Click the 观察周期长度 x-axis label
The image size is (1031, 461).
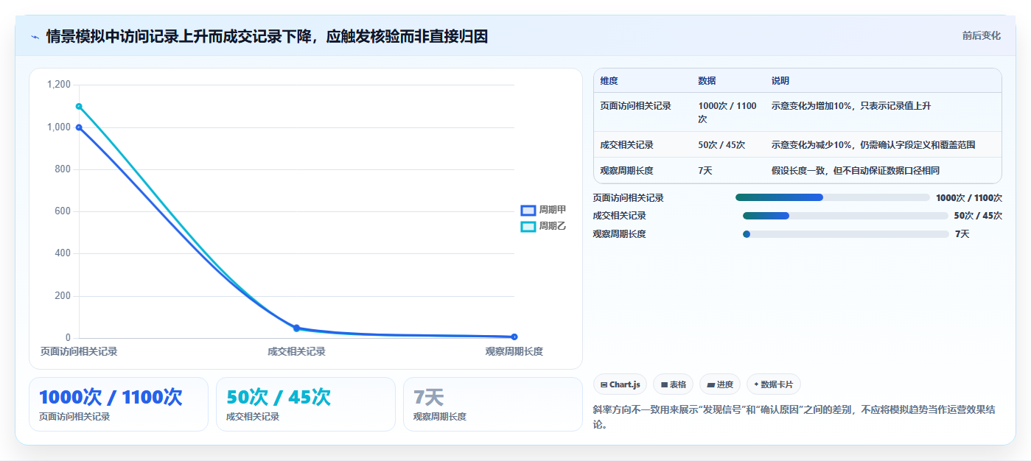514,351
